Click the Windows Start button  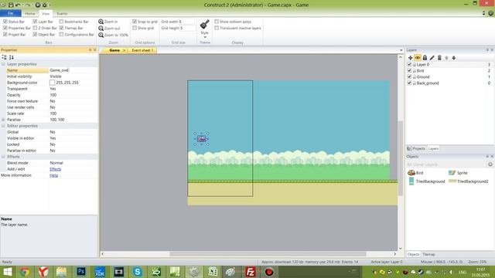pyautogui.click(x=7, y=271)
